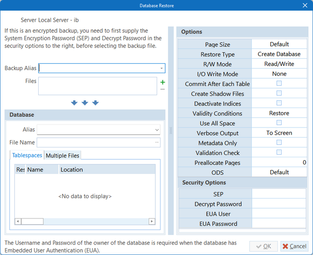Enable Use All Space checkbox

point(279,122)
